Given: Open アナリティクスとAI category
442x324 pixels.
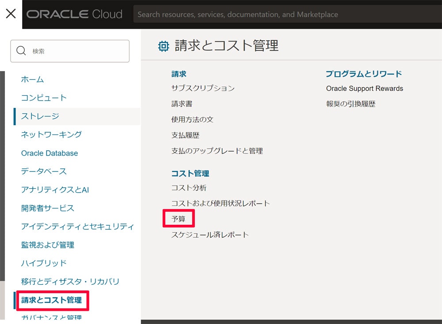Looking at the screenshot, I should click(x=55, y=190).
